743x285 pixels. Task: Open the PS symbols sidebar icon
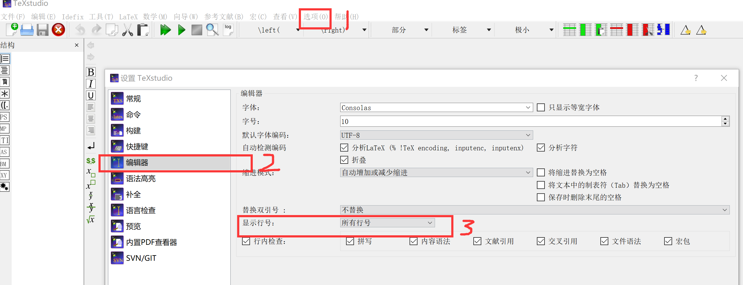click(5, 117)
